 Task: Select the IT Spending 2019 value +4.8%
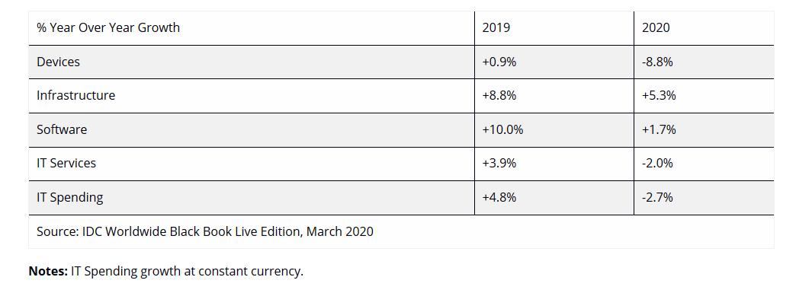(x=499, y=197)
